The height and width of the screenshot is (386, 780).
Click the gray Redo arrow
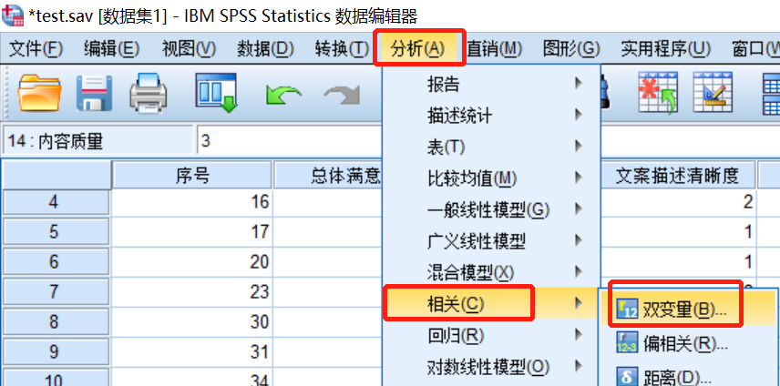click(343, 94)
